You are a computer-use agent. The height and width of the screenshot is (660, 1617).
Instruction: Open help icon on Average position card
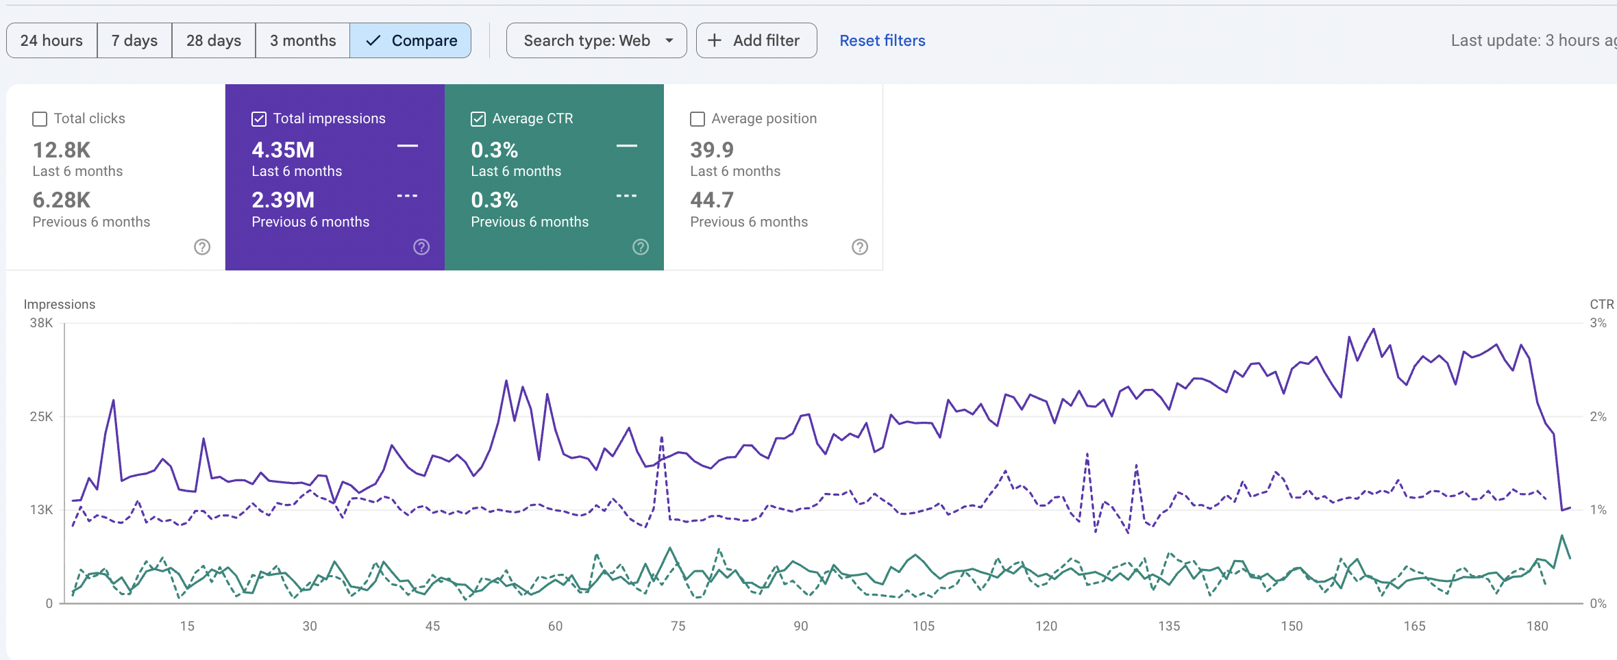coord(860,247)
